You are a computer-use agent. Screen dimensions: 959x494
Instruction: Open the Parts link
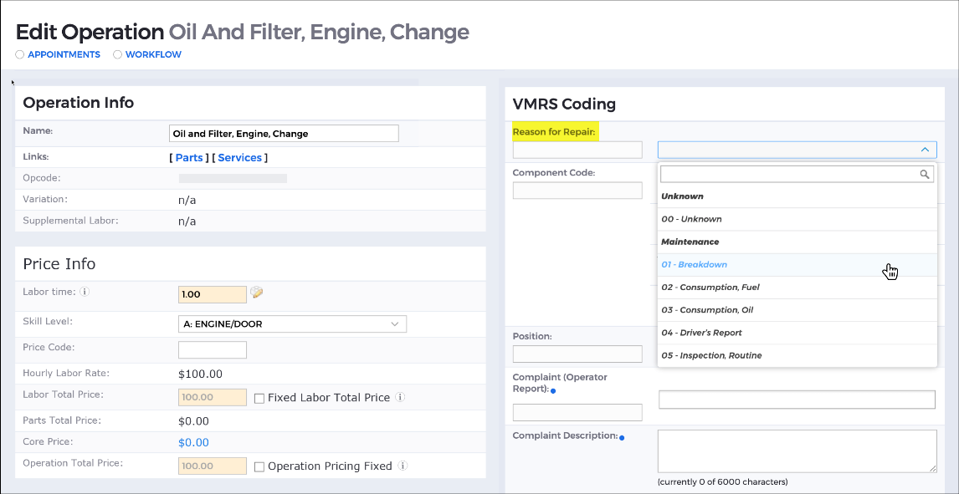click(189, 157)
